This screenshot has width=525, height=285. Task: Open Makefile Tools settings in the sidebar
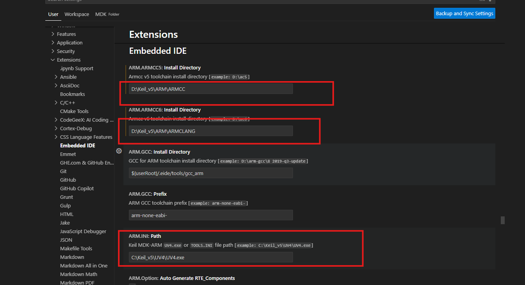[x=76, y=248]
